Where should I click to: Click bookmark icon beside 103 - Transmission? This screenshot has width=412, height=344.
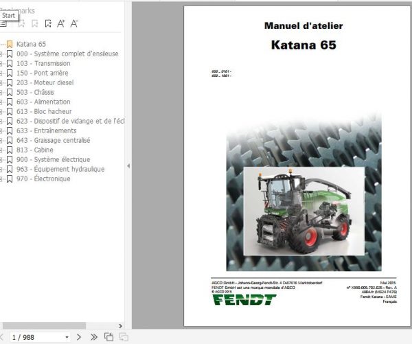[x=10, y=63]
